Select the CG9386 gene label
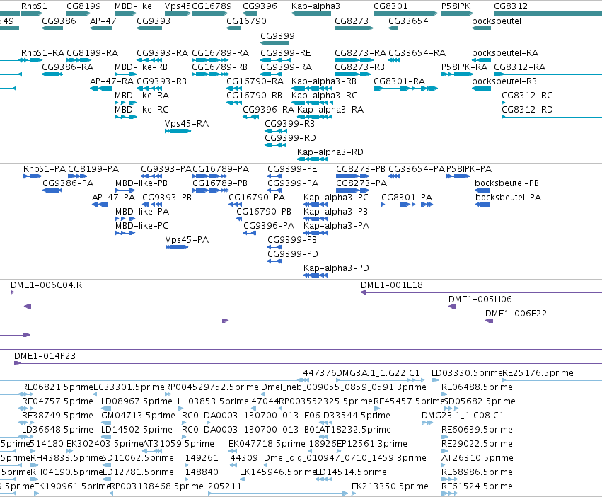 pyautogui.click(x=59, y=21)
